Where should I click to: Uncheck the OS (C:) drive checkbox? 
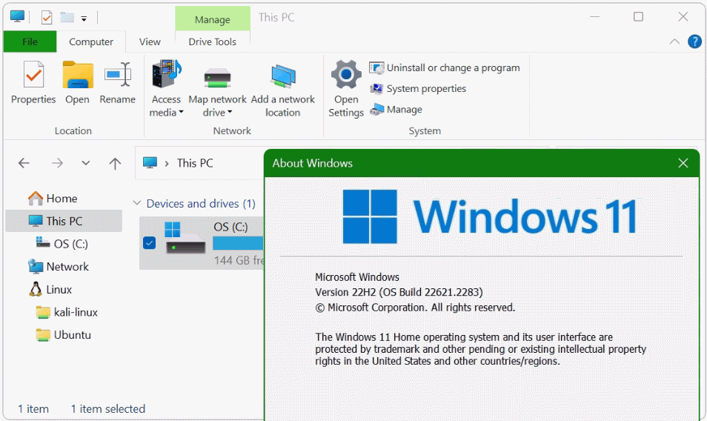[149, 243]
